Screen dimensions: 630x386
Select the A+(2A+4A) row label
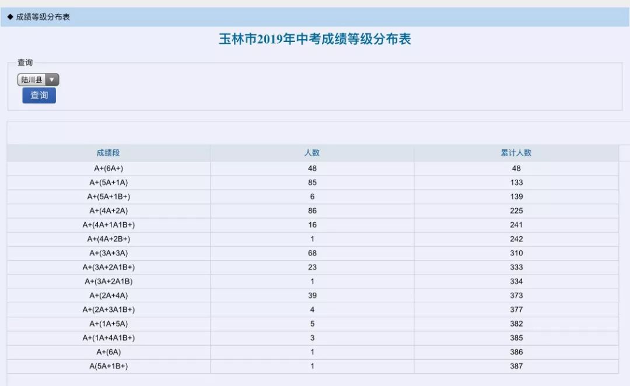(108, 295)
